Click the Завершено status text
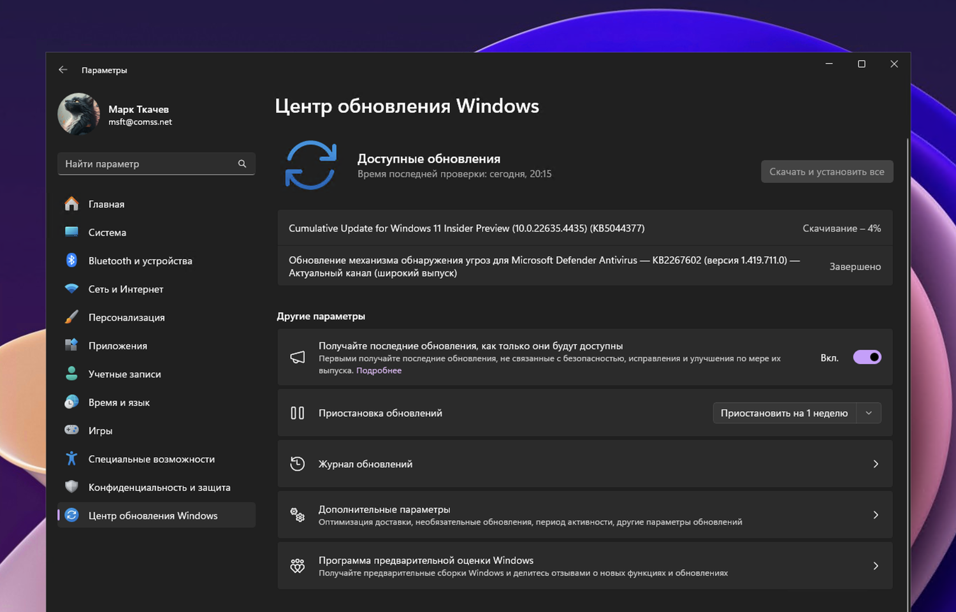The image size is (956, 612). click(x=855, y=266)
